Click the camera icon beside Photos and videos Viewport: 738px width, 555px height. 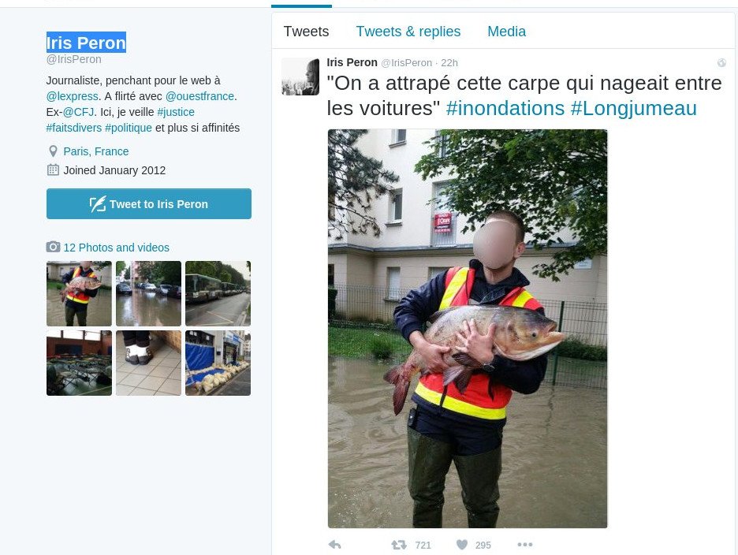53,247
